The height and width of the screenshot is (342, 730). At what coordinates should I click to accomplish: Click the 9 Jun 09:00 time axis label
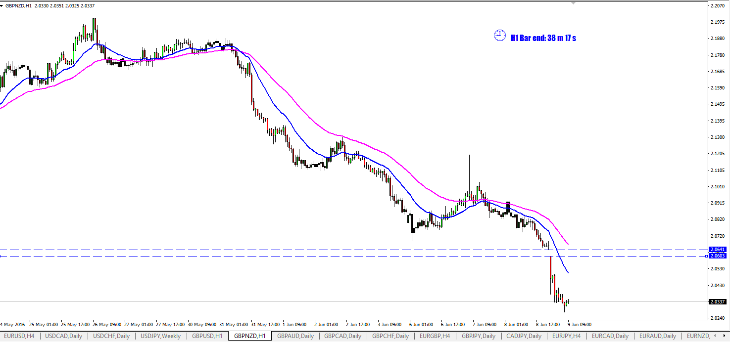pos(580,325)
